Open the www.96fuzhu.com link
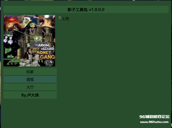Screen dimensions: 172x128 [154, 122]
